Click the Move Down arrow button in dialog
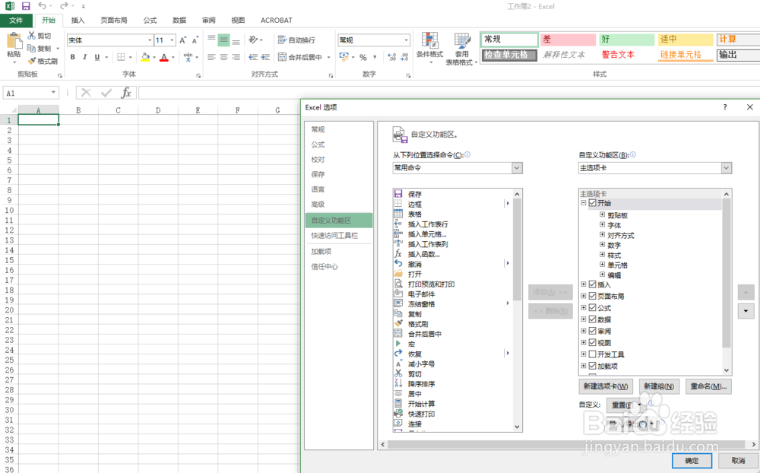This screenshot has width=760, height=473. pyautogui.click(x=746, y=311)
